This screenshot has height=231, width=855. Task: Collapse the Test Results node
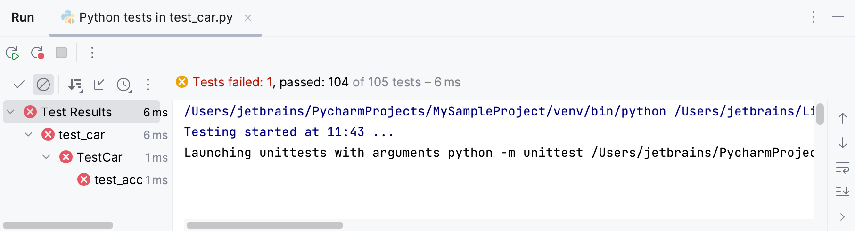pyautogui.click(x=11, y=112)
